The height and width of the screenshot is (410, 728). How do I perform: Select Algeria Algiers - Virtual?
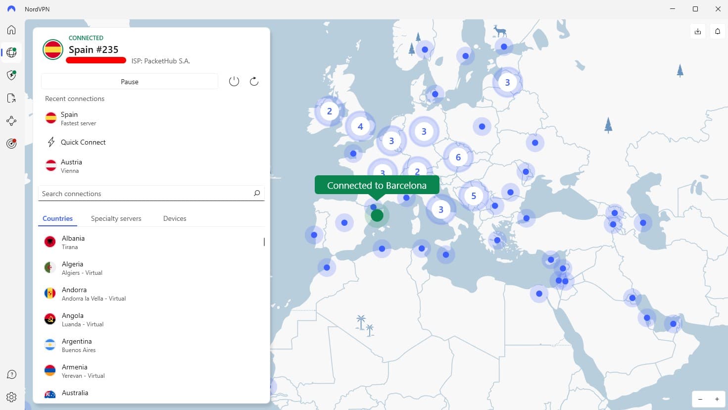tap(151, 268)
